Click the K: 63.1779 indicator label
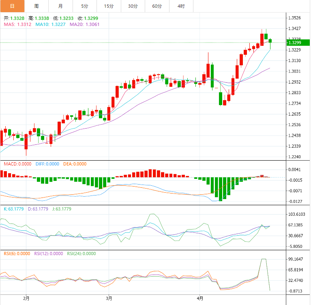 click(x=14, y=209)
